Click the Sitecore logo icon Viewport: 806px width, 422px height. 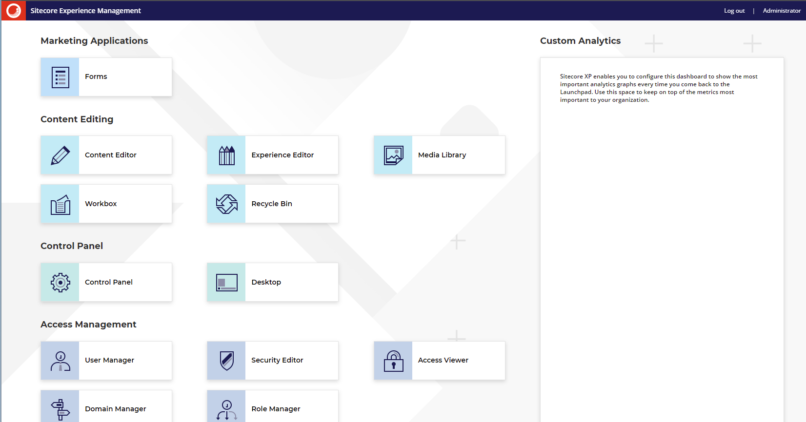tap(14, 10)
